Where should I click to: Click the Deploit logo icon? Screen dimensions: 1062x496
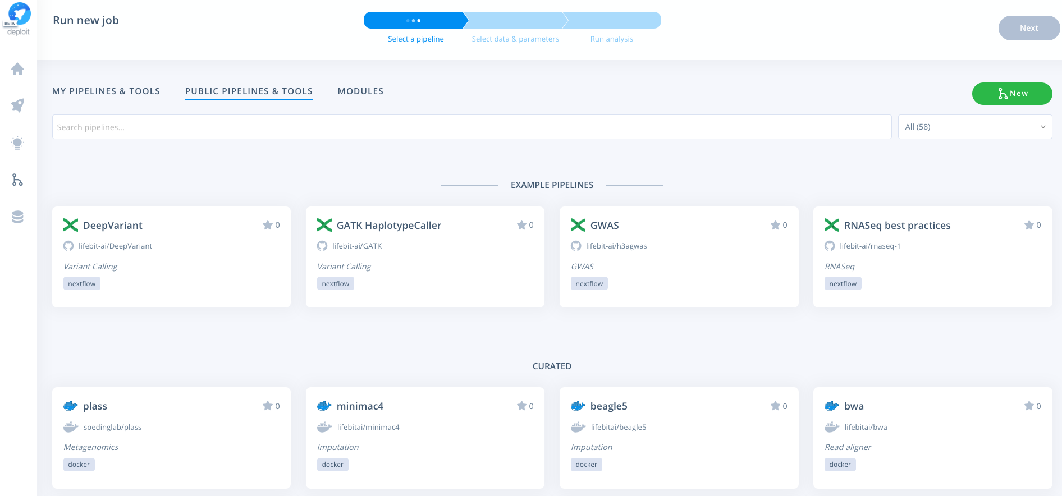[x=18, y=19]
